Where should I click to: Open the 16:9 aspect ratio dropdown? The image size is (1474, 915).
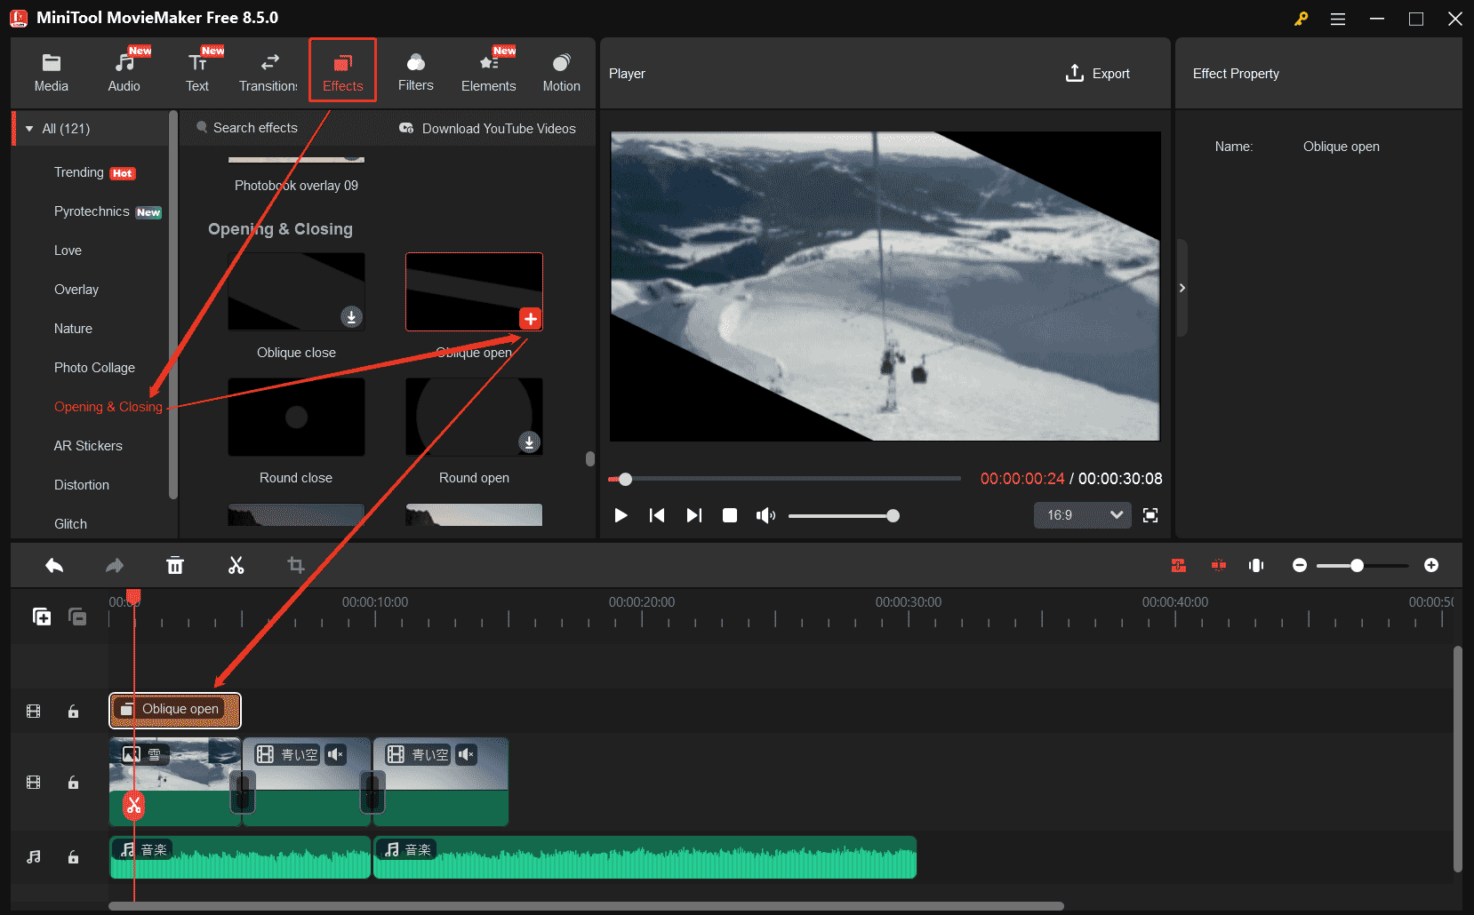point(1081,515)
